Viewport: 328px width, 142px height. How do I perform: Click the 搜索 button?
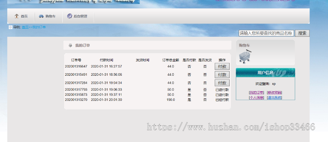[x=302, y=33]
